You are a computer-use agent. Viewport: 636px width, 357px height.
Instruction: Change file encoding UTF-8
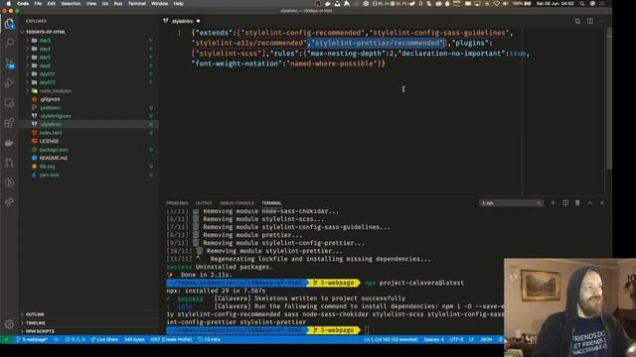pos(456,339)
